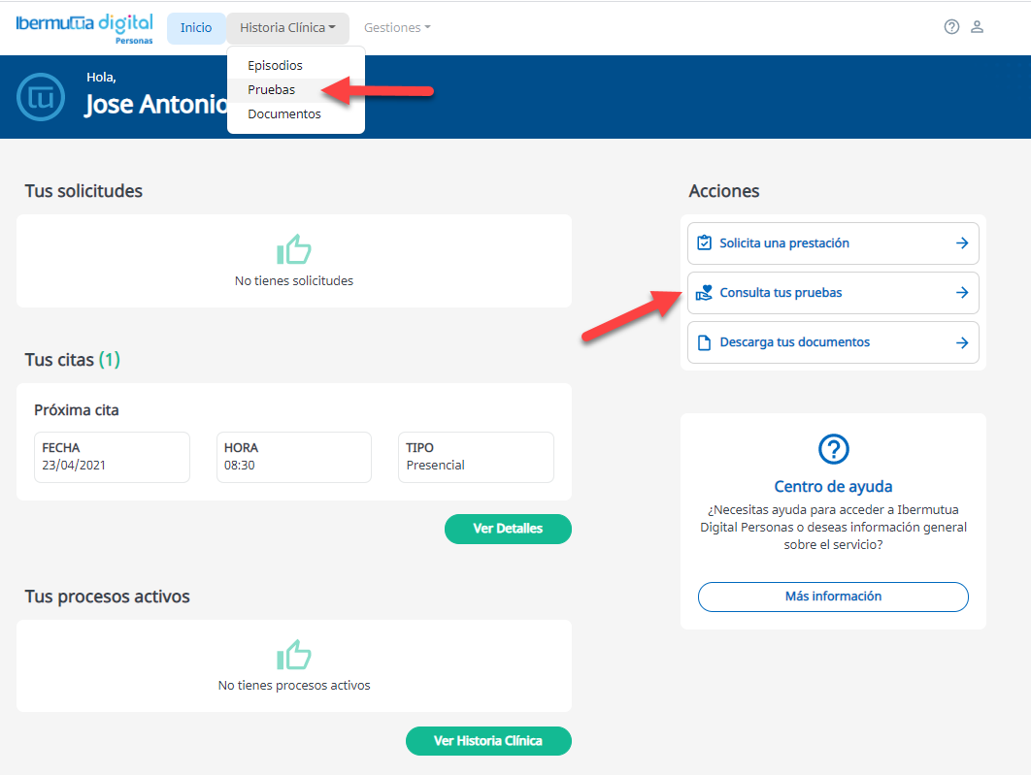Screen dimensions: 1031x775
Task: Click the arrow on Descarga tus documentos
Action: (962, 342)
